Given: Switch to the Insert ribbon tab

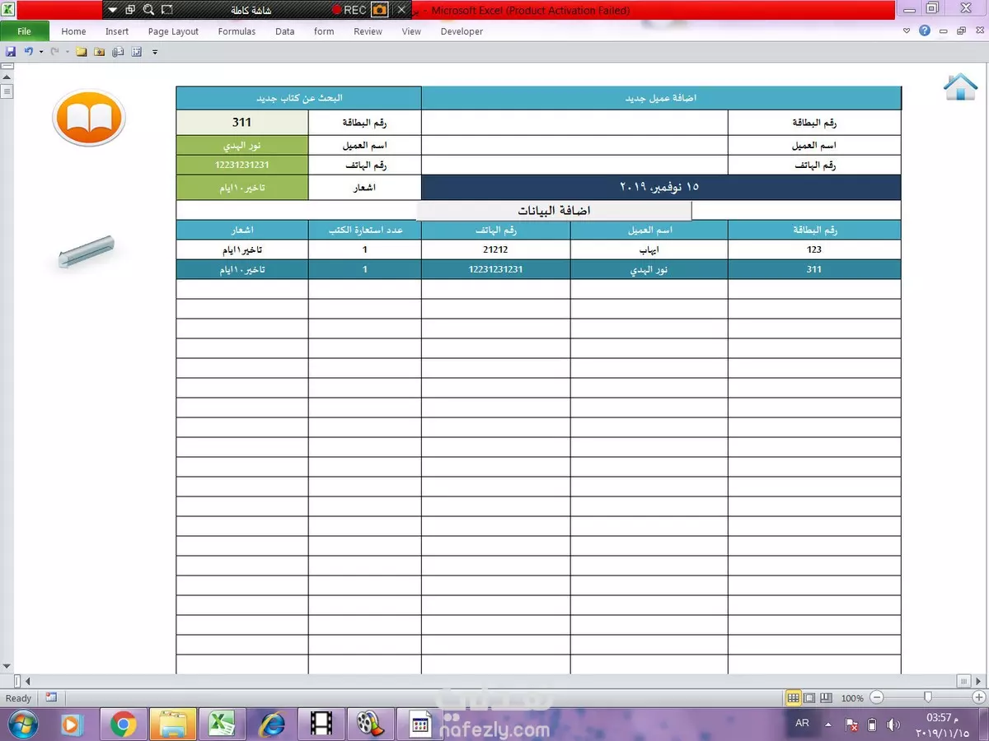Looking at the screenshot, I should click(117, 31).
